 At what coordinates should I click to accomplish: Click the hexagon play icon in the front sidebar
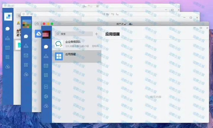point(46,96)
